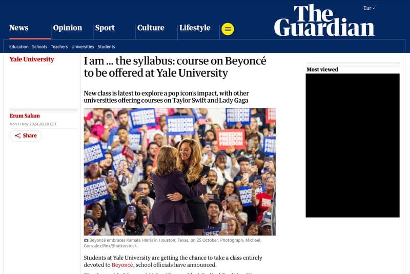Image resolution: width=410 pixels, height=274 pixels.
Task: Open the Teachers sub-navigation link
Action: click(x=59, y=47)
